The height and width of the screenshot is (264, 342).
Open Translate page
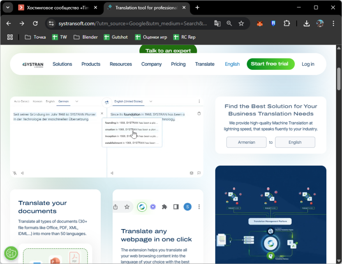(x=205, y=64)
